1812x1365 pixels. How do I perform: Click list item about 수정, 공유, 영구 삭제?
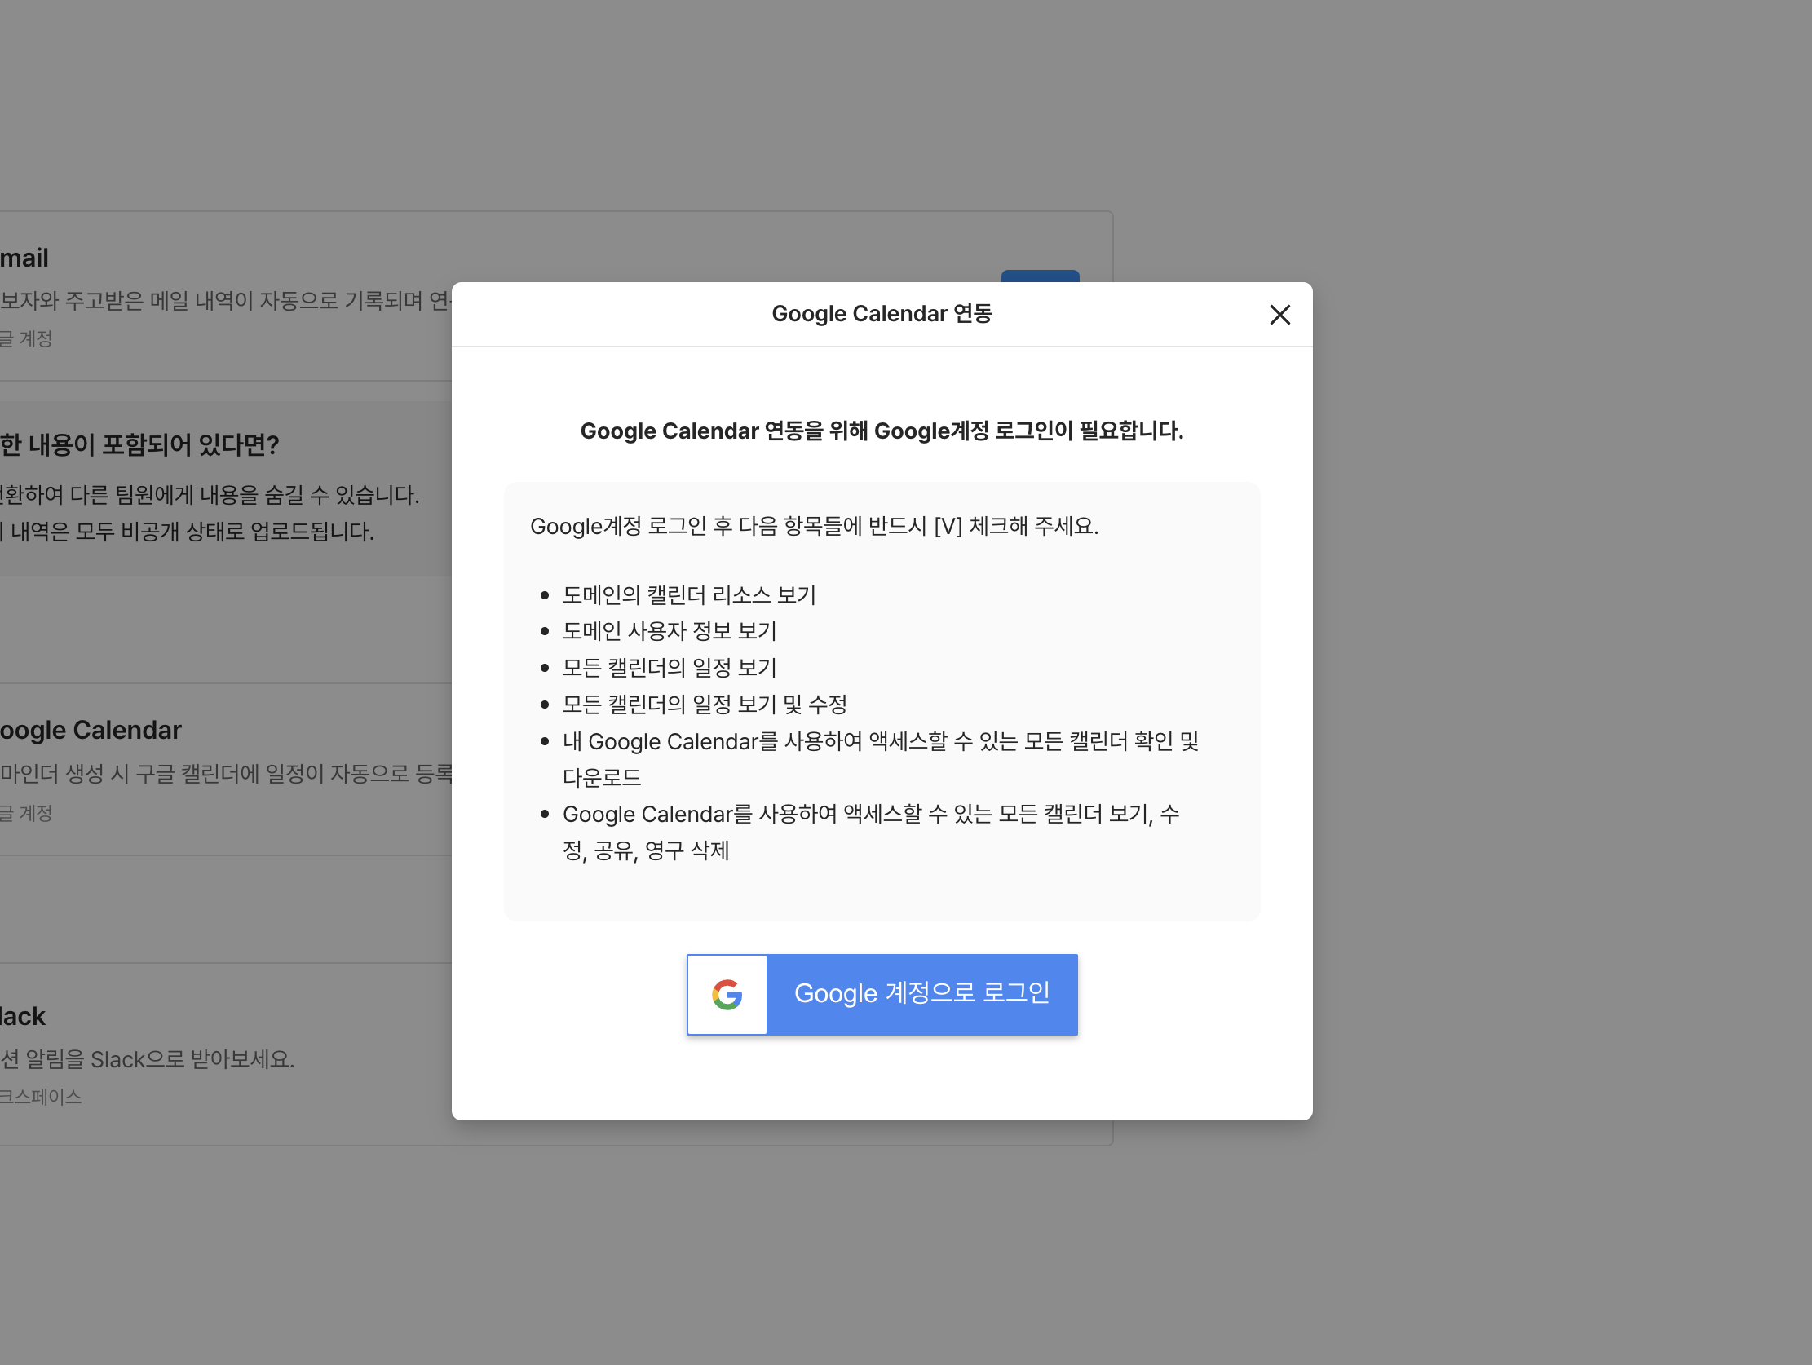[x=871, y=833]
